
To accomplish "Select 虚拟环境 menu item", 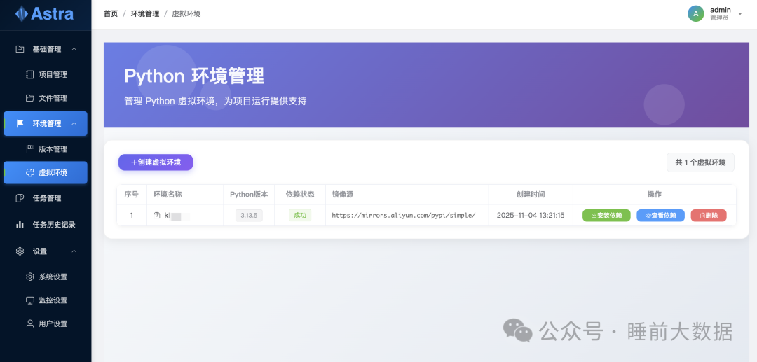I will [46, 173].
